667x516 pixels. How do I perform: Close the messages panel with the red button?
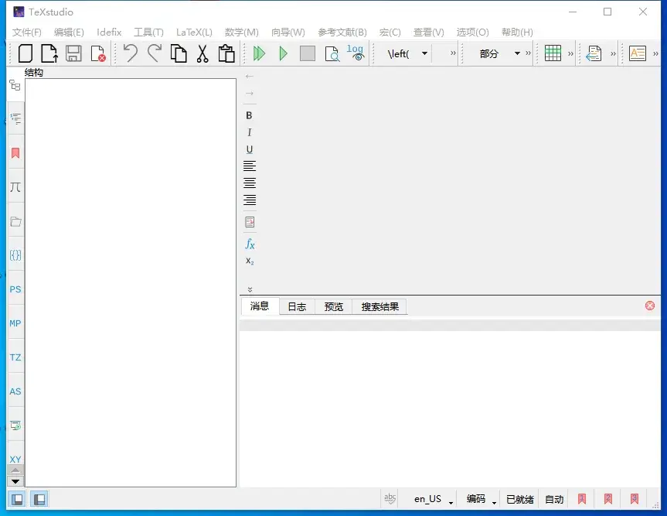tap(650, 306)
